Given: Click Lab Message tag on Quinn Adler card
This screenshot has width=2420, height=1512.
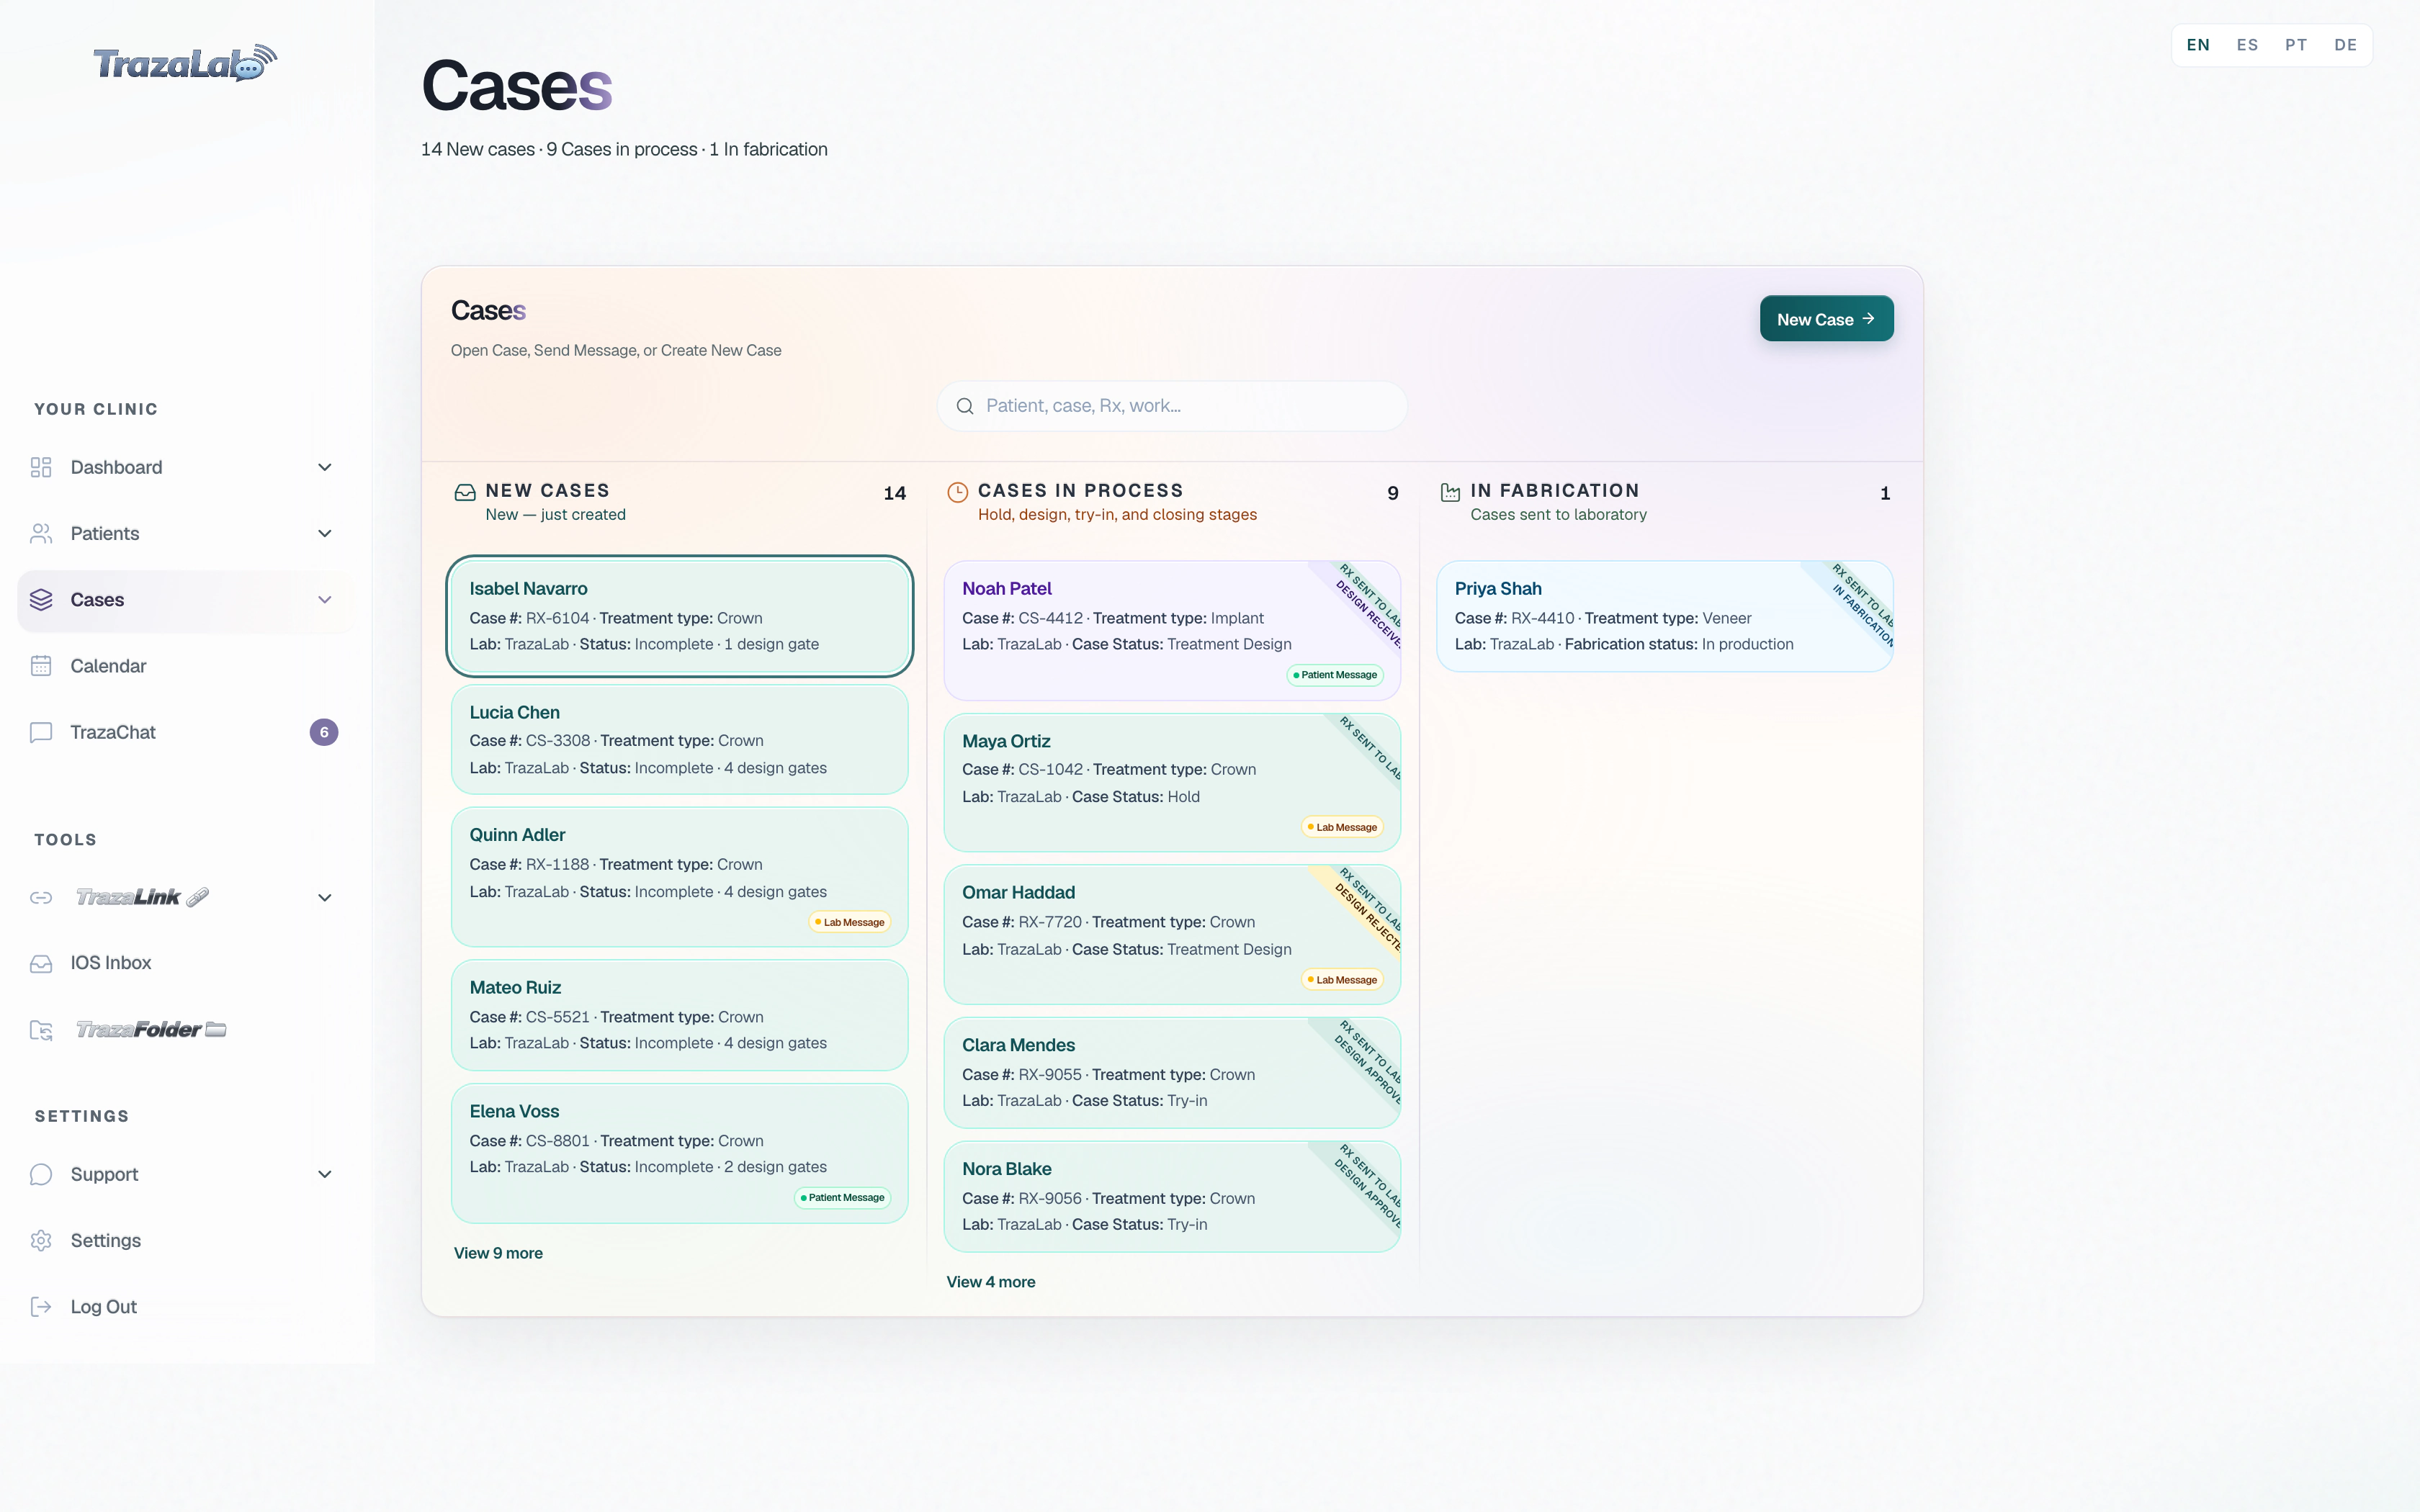Looking at the screenshot, I should [x=850, y=922].
